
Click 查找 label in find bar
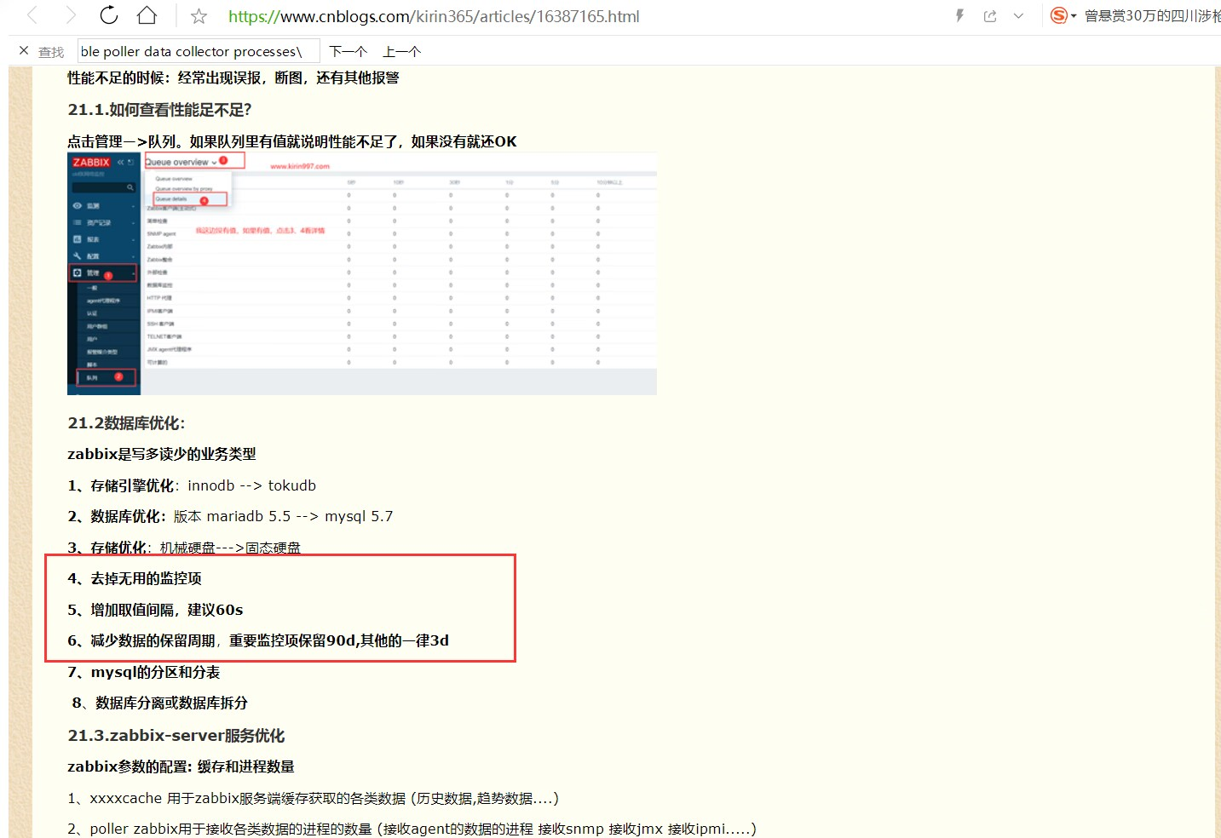pyautogui.click(x=51, y=52)
